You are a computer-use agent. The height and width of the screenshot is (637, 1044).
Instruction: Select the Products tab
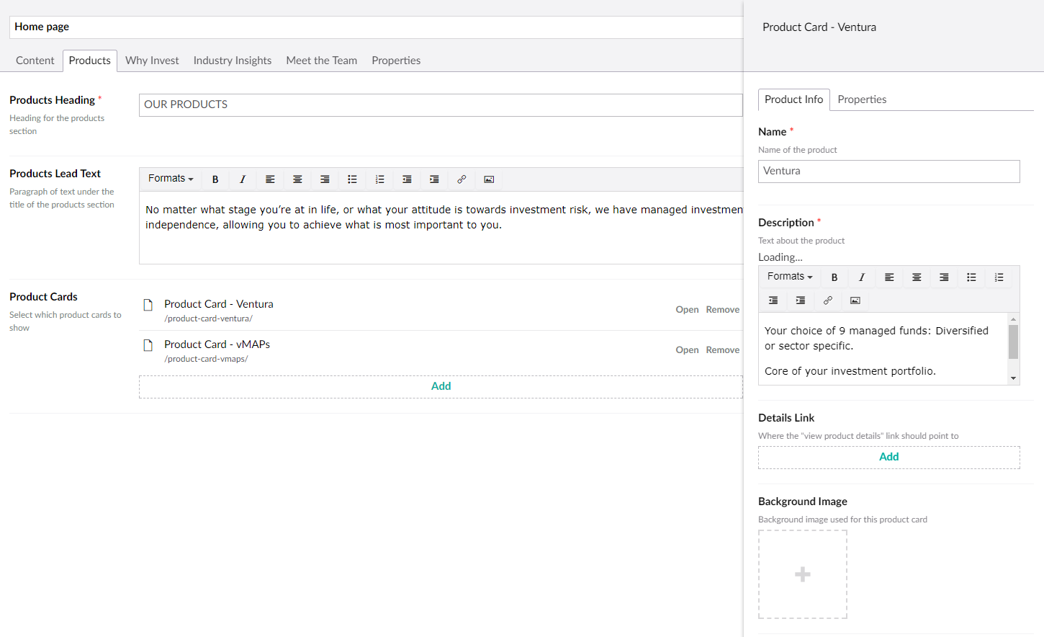pyautogui.click(x=90, y=61)
